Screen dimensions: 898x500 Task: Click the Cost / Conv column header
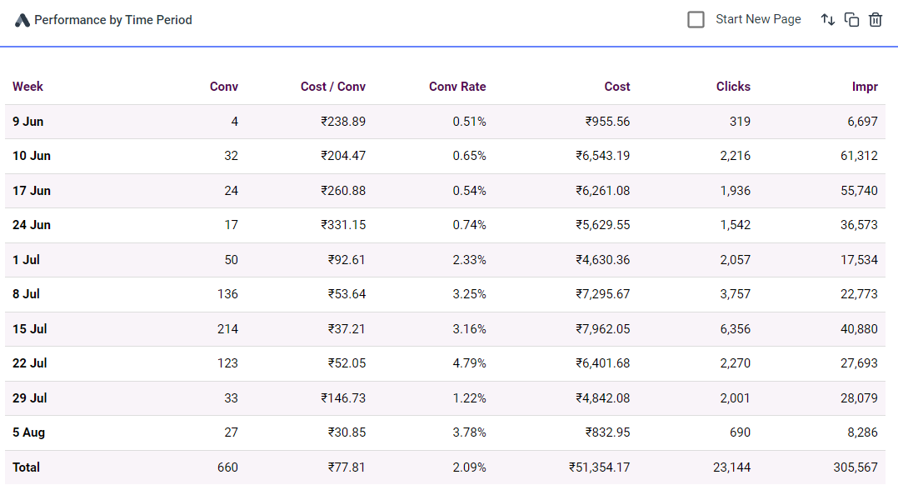click(332, 87)
